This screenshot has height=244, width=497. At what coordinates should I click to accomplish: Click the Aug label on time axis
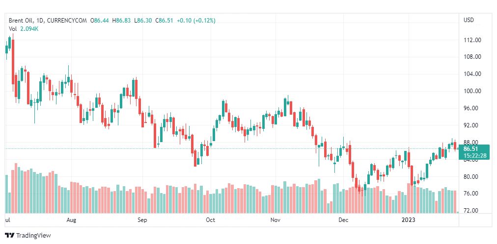(x=71, y=220)
